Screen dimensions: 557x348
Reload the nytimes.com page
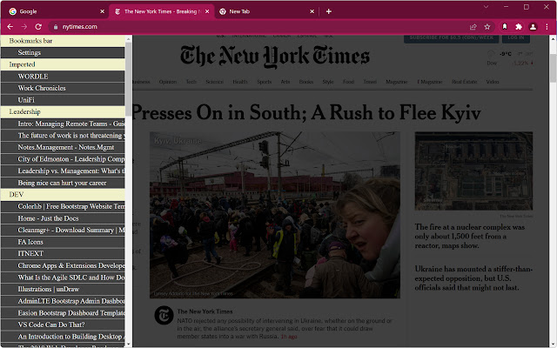coord(38,27)
